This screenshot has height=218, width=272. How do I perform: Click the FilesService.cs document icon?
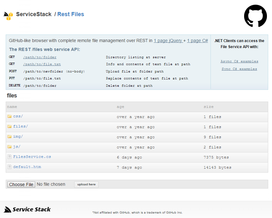tap(10, 157)
